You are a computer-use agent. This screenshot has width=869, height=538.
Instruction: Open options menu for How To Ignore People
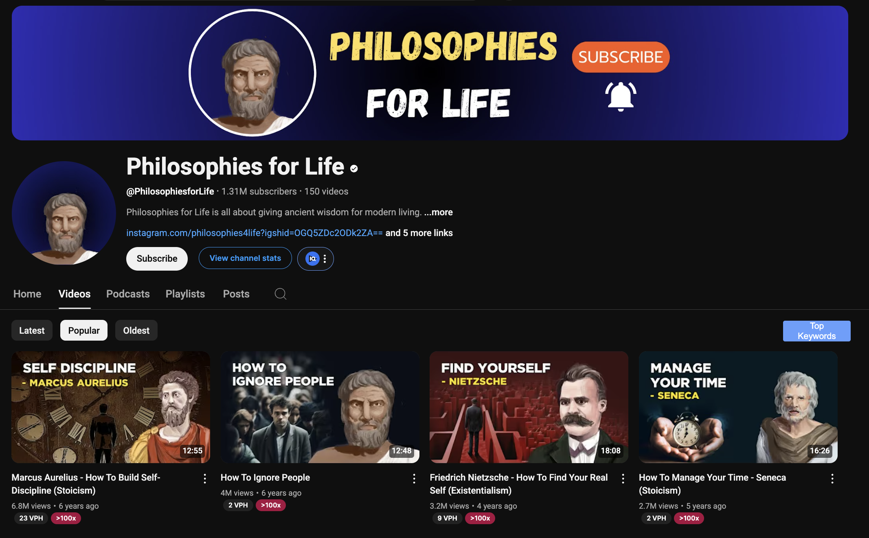pyautogui.click(x=414, y=479)
